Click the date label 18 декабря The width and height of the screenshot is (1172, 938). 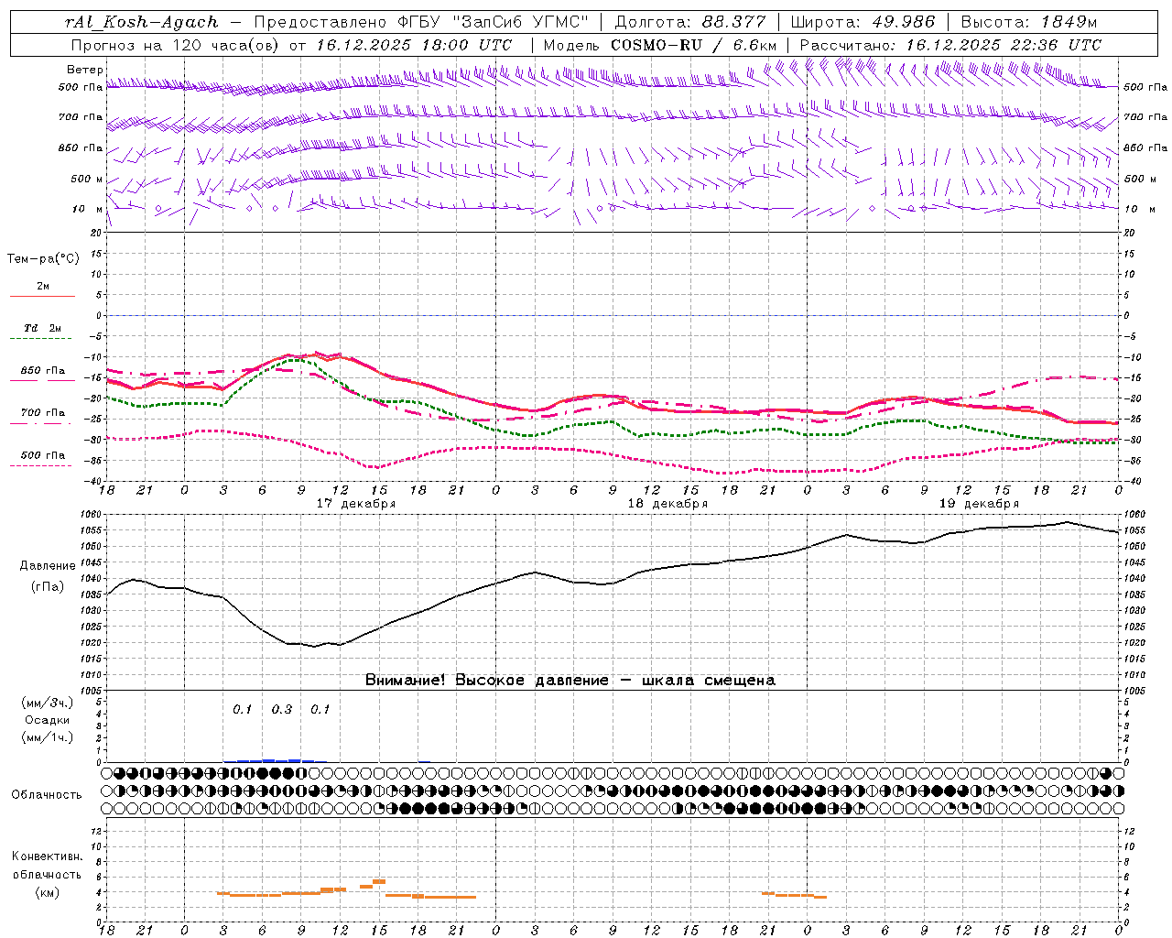(x=667, y=504)
